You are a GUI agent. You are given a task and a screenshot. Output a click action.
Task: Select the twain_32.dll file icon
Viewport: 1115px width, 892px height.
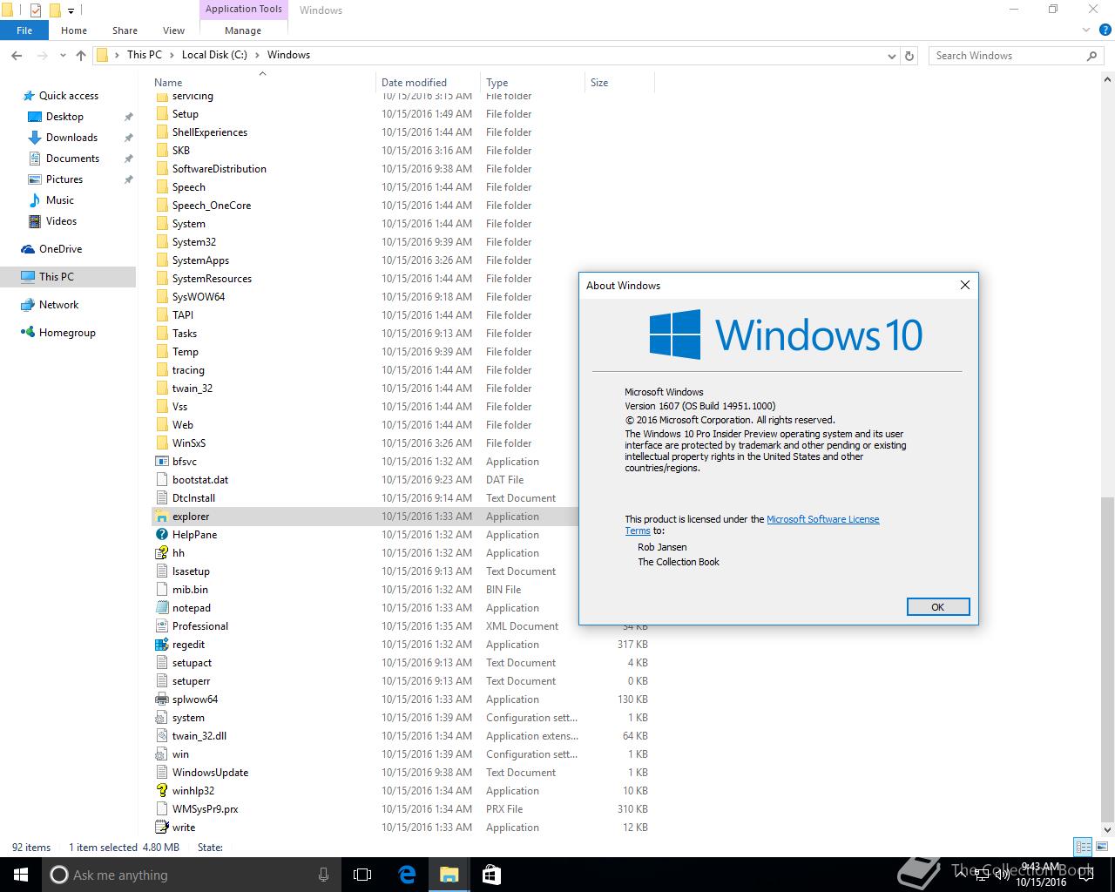click(x=161, y=736)
